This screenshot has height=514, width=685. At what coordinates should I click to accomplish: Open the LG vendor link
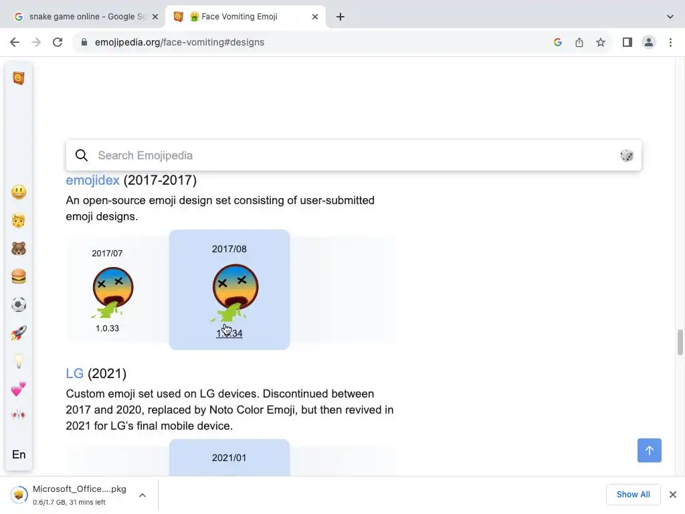(x=75, y=373)
